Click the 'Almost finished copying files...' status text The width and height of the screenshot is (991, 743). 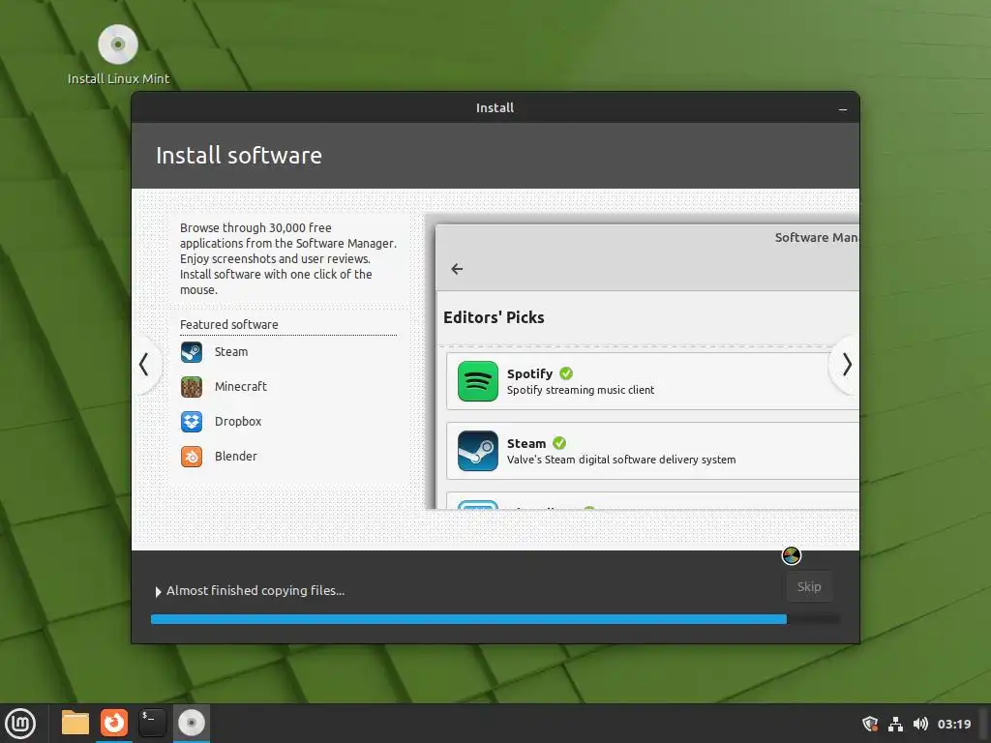pos(255,591)
